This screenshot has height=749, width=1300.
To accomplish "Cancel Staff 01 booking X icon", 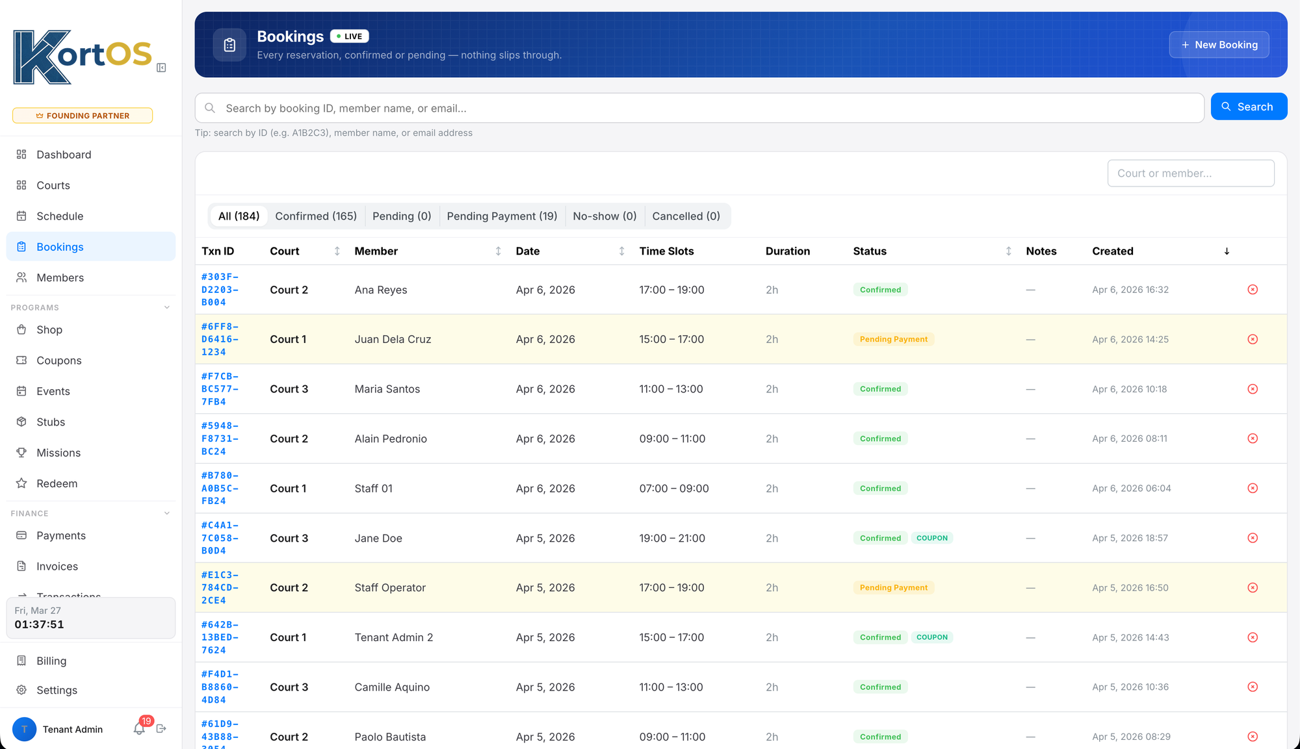I will click(1253, 489).
